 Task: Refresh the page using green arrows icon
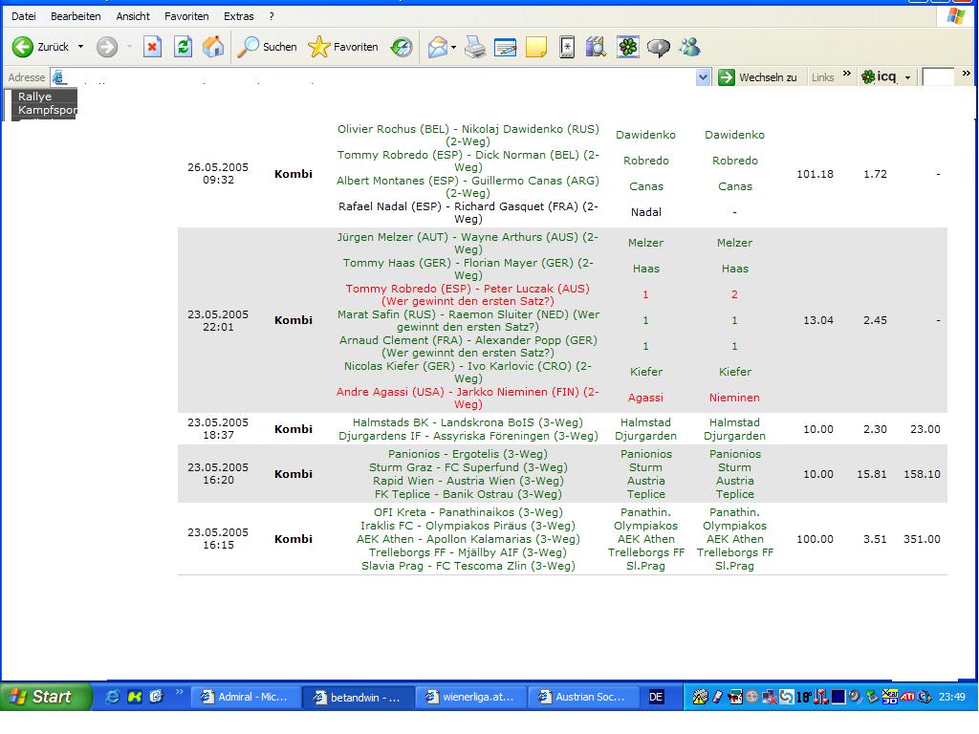click(183, 47)
